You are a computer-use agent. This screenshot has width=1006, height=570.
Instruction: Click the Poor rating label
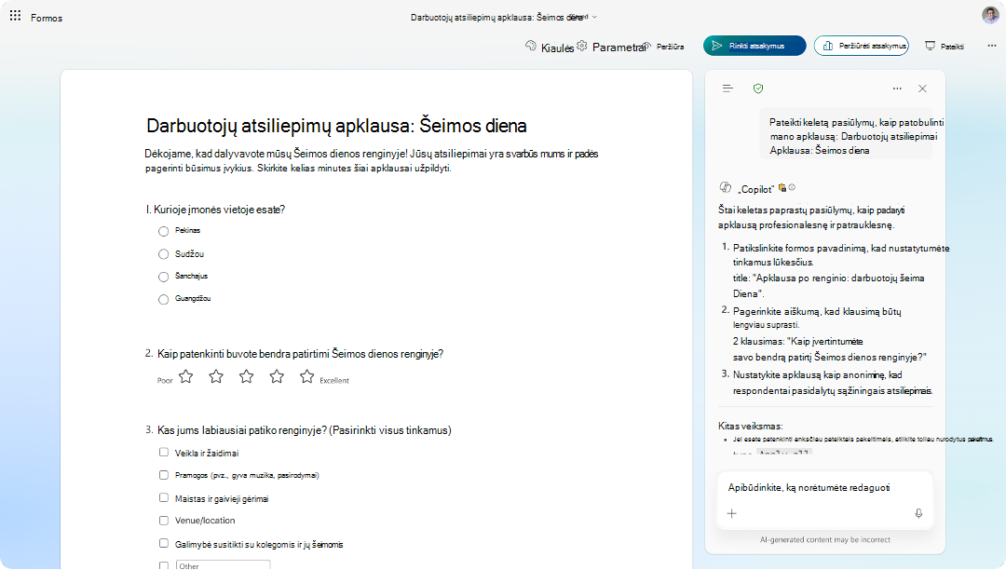tap(165, 380)
